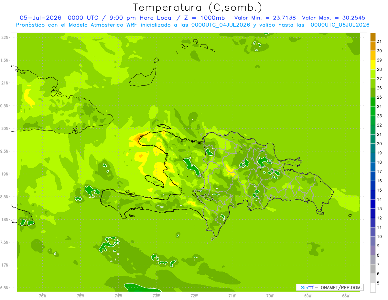Screen dimensions: 388x300
Task: Click the dark orange swatch atop the color scale
Action: click(x=373, y=37)
